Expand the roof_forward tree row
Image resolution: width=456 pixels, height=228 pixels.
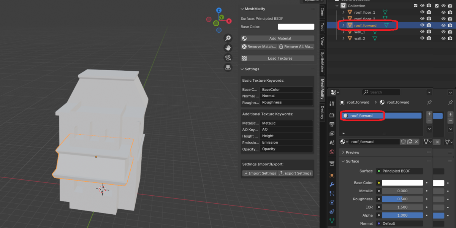point(344,25)
